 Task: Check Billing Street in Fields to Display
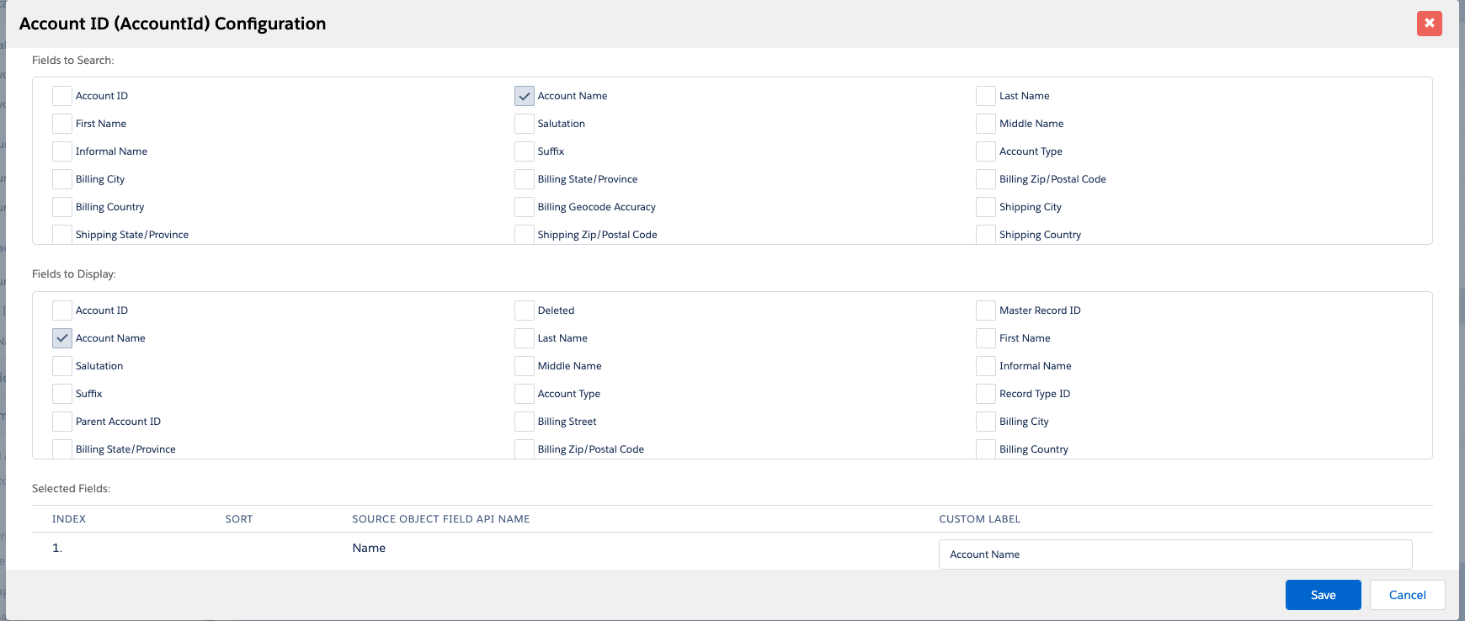[x=525, y=422]
